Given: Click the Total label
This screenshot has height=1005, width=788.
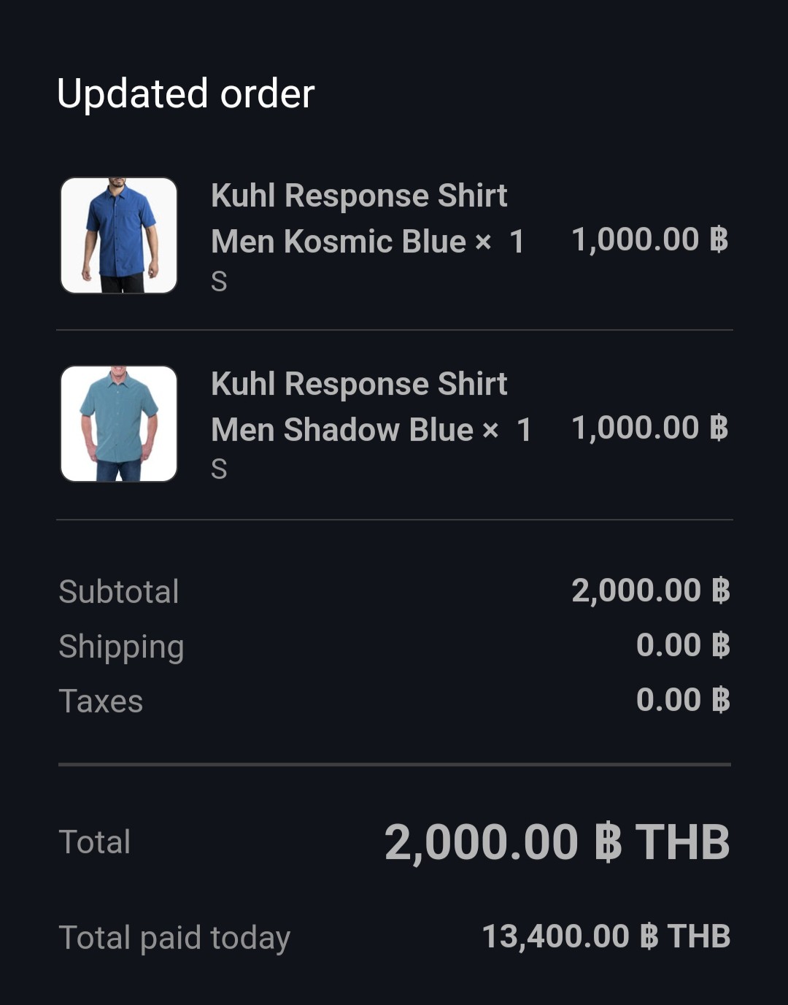Looking at the screenshot, I should pos(95,842).
